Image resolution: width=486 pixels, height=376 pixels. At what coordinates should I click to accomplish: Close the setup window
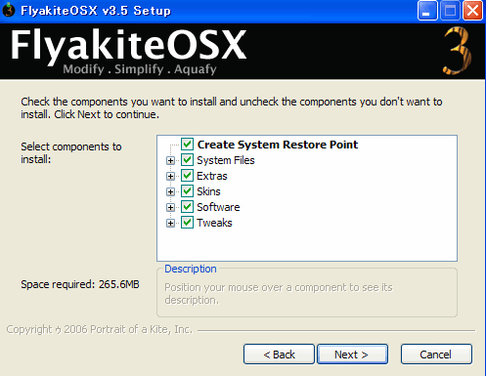point(472,11)
